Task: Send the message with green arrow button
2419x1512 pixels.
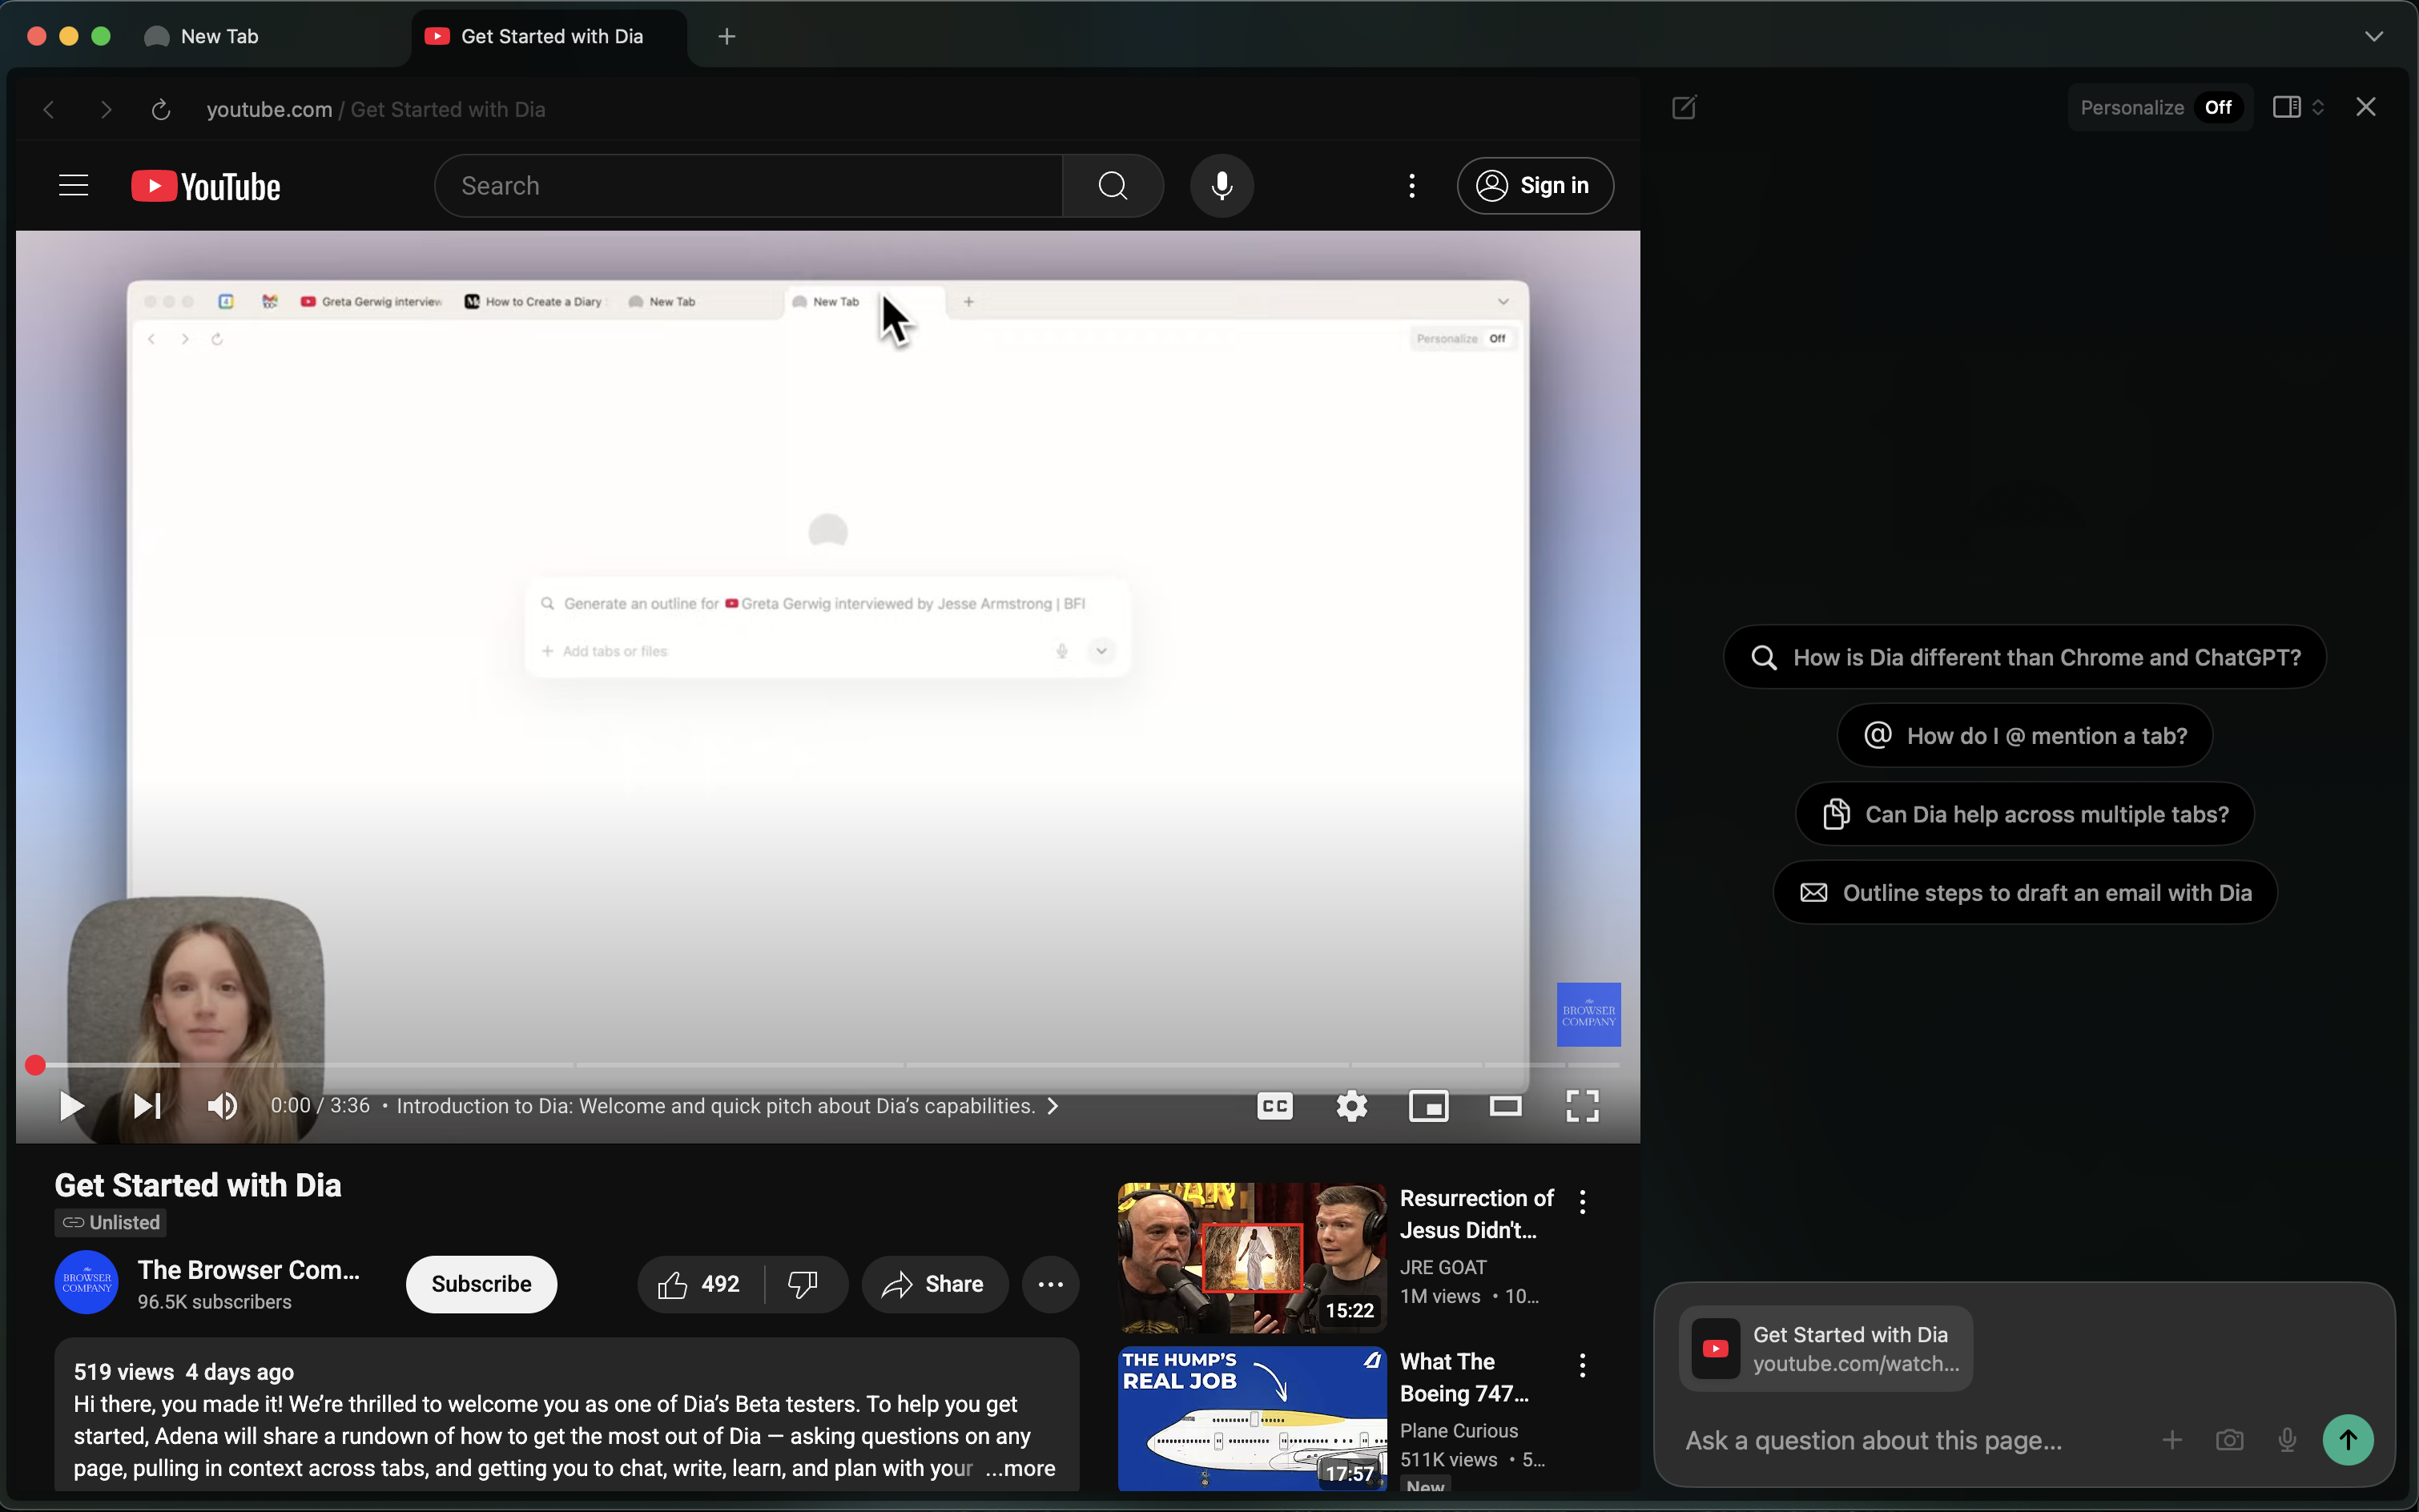Action: pos(2348,1440)
